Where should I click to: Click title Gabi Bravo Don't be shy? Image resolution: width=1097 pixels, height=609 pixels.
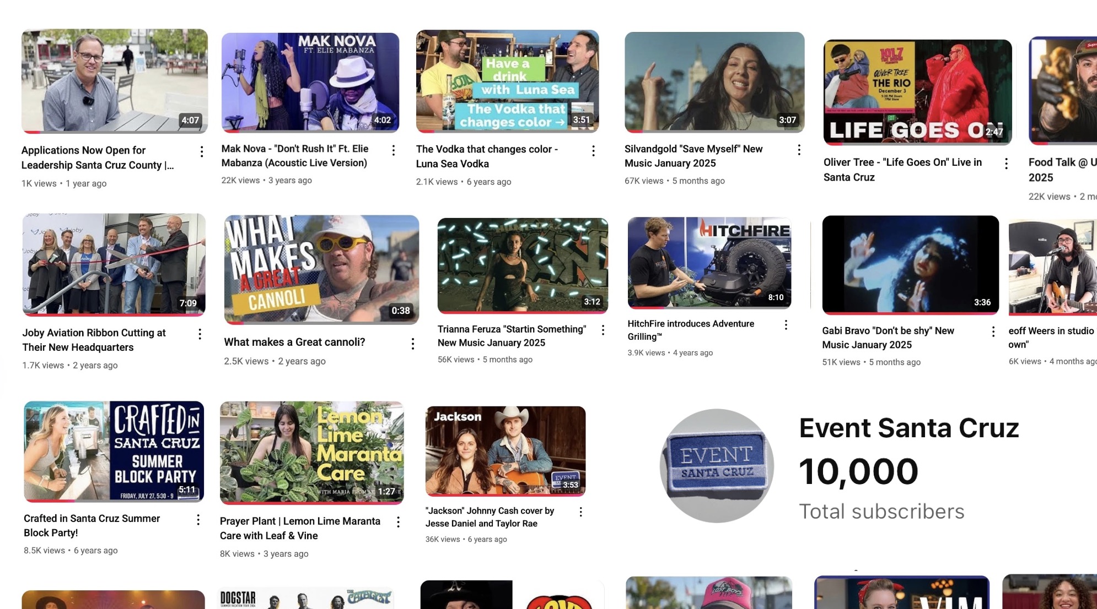888,338
